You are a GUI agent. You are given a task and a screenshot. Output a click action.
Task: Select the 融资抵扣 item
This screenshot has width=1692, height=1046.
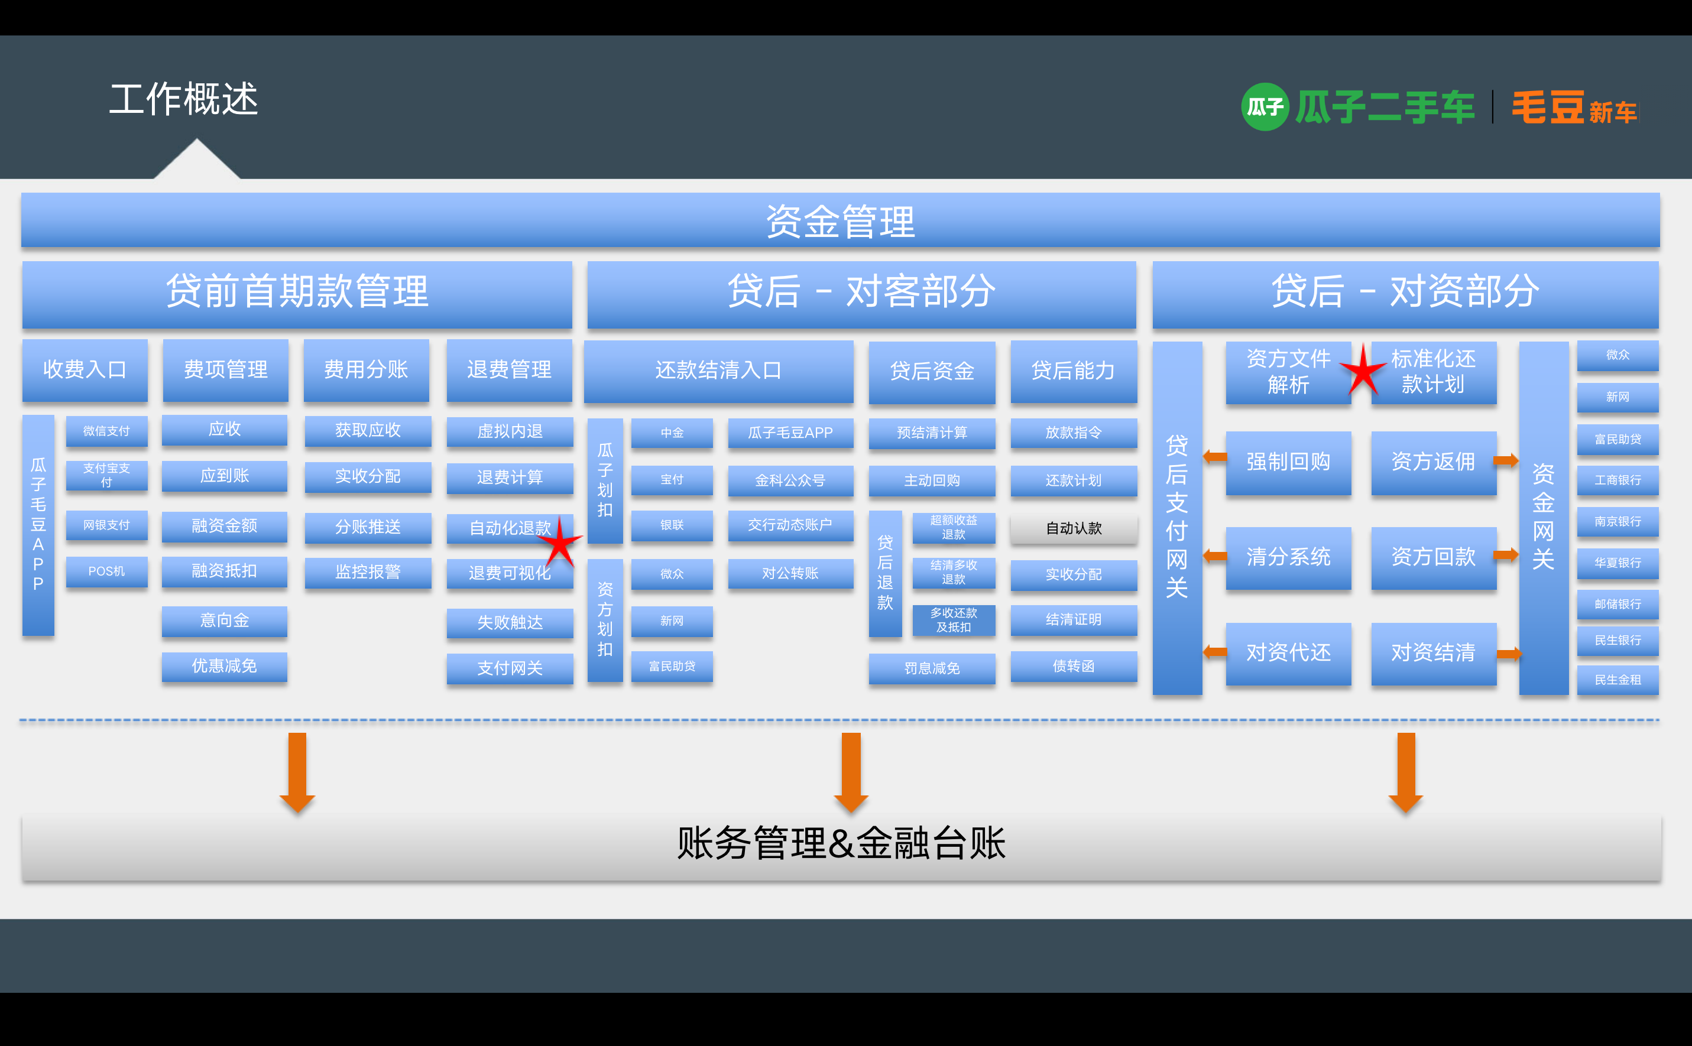coord(224,571)
